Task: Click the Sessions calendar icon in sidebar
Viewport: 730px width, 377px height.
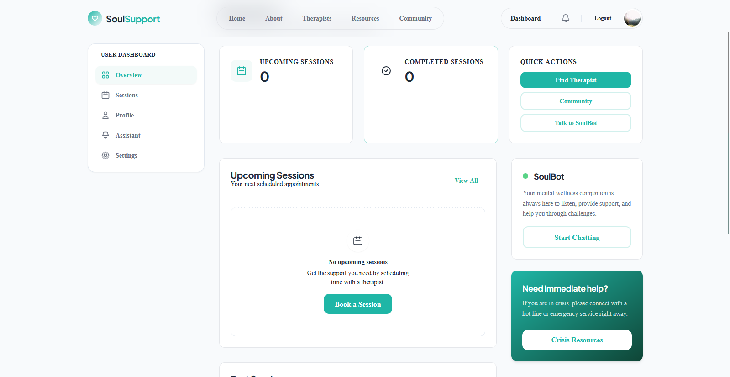Action: click(x=105, y=95)
